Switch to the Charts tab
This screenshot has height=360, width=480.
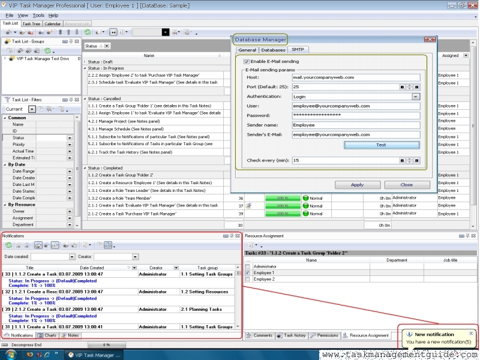click(x=47, y=335)
